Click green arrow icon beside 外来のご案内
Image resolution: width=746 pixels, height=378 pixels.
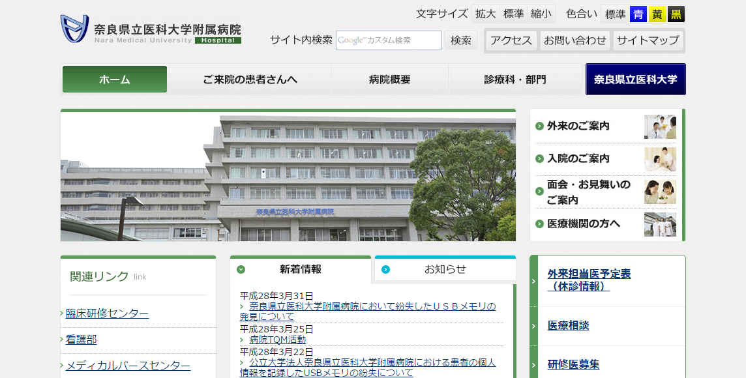[539, 126]
